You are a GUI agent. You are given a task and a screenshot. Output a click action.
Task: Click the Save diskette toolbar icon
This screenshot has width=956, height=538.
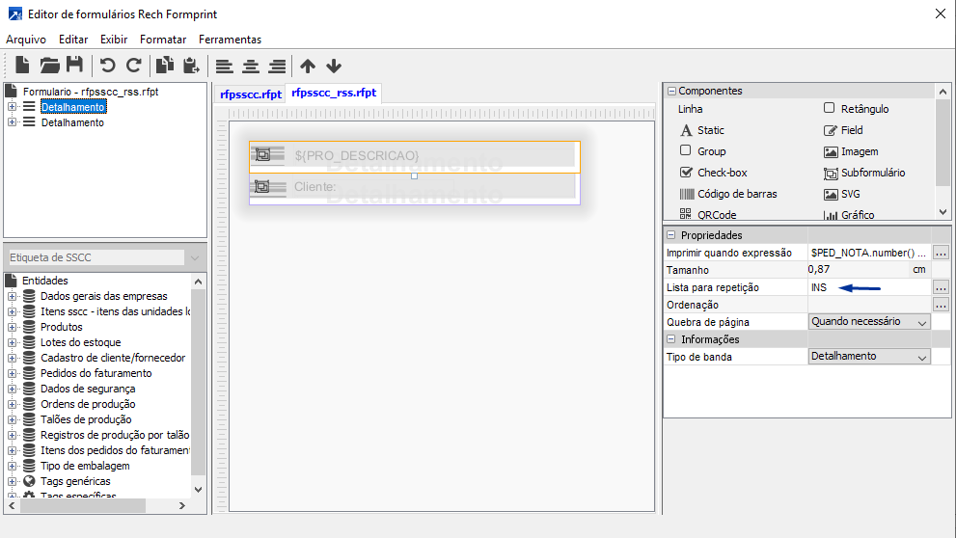[74, 66]
